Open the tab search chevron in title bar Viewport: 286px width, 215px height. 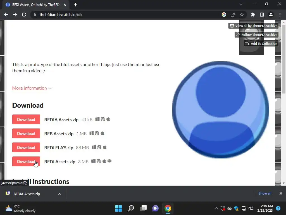pos(241,4)
